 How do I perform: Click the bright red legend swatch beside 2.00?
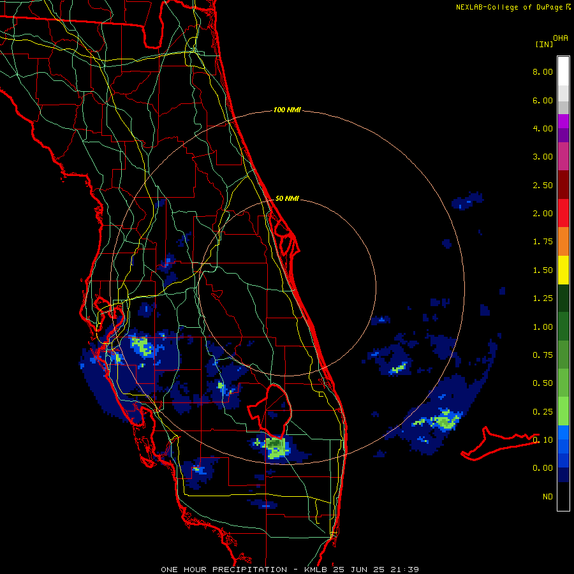[x=563, y=212]
